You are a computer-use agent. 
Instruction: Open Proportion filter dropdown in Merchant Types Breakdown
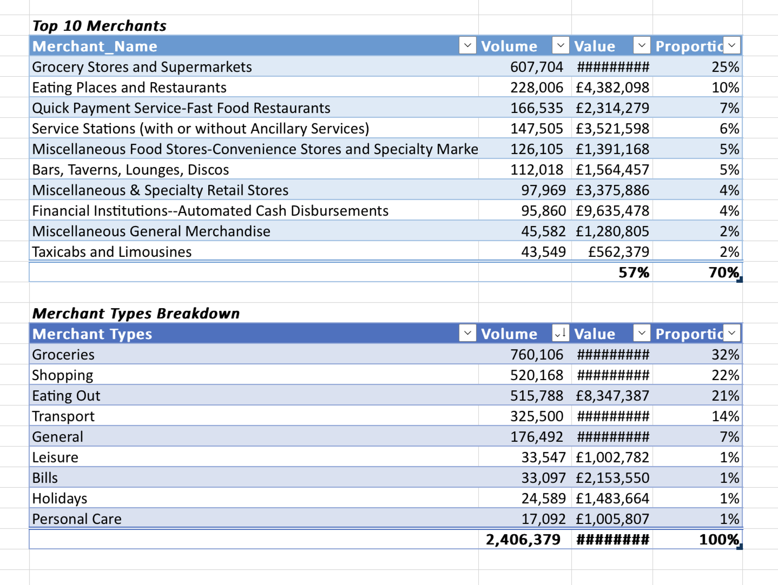(x=732, y=333)
